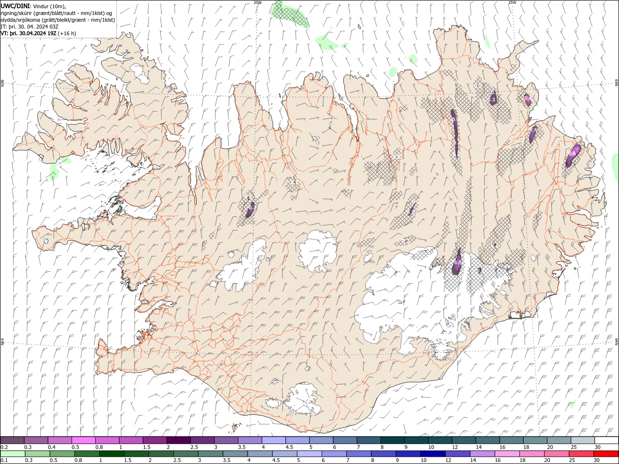The height and width of the screenshot is (464, 619).
Task: Pick the lower-row 9 royal blue swatch
Action: tap(408, 454)
